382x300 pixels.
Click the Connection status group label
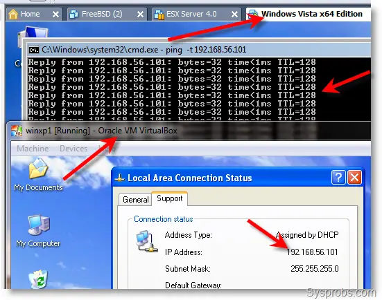point(163,219)
